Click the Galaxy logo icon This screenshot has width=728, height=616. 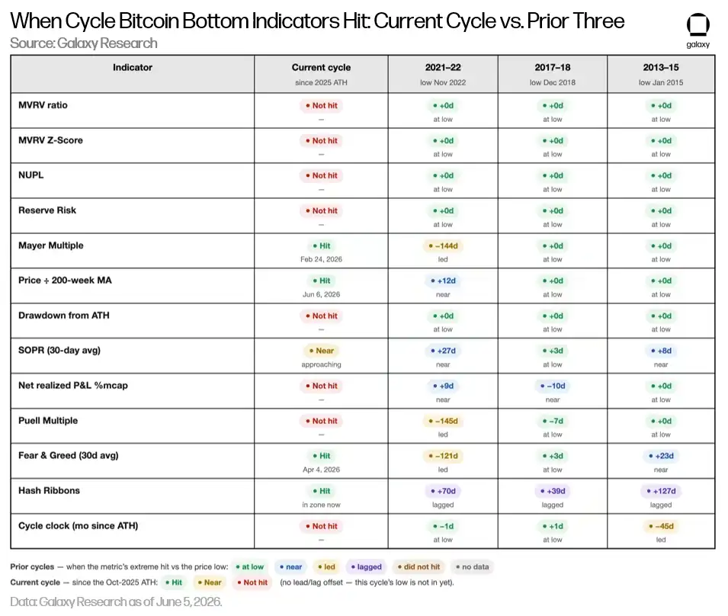pyautogui.click(x=698, y=25)
